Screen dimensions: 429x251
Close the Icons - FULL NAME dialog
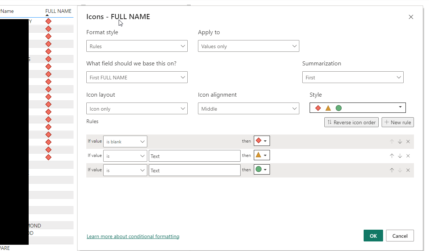411,17
